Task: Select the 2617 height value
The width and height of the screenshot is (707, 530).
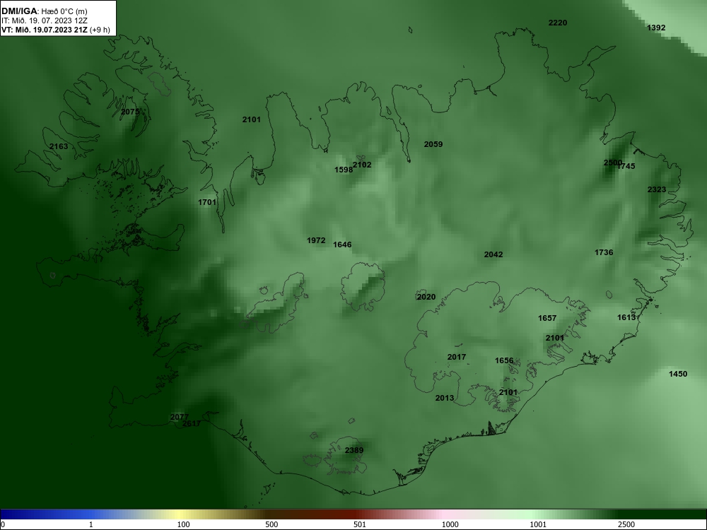Action: 192,423
